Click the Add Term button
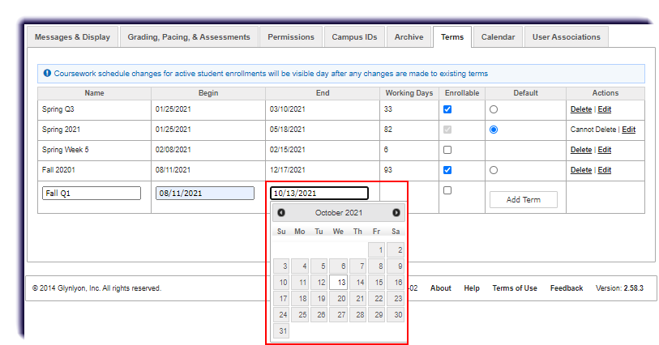The height and width of the screenshot is (345, 659). coord(523,200)
